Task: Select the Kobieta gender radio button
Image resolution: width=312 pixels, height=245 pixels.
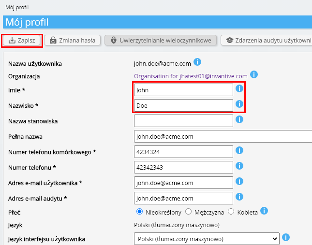Action: [x=231, y=212]
